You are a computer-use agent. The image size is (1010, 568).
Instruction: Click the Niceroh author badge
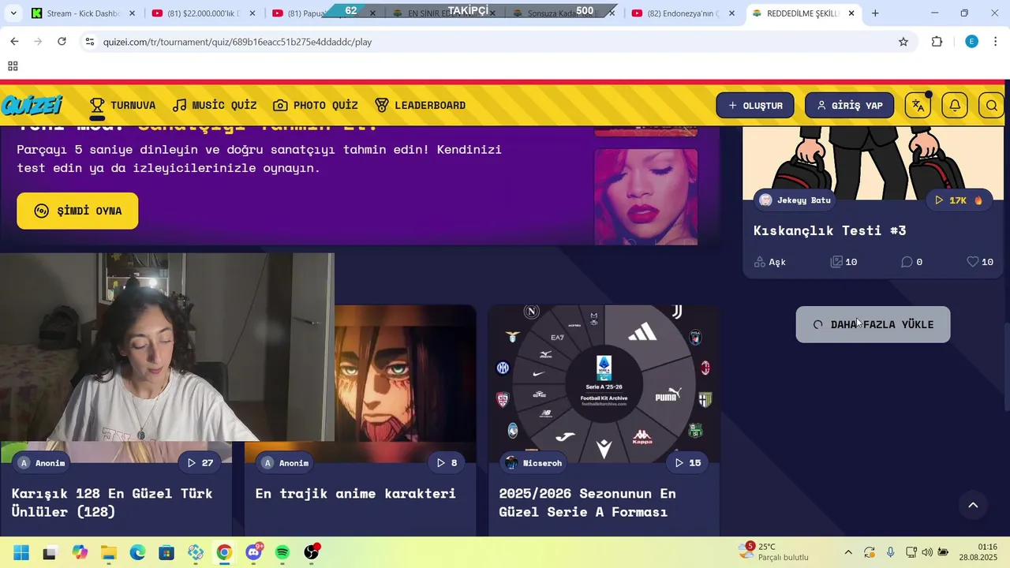(x=535, y=463)
